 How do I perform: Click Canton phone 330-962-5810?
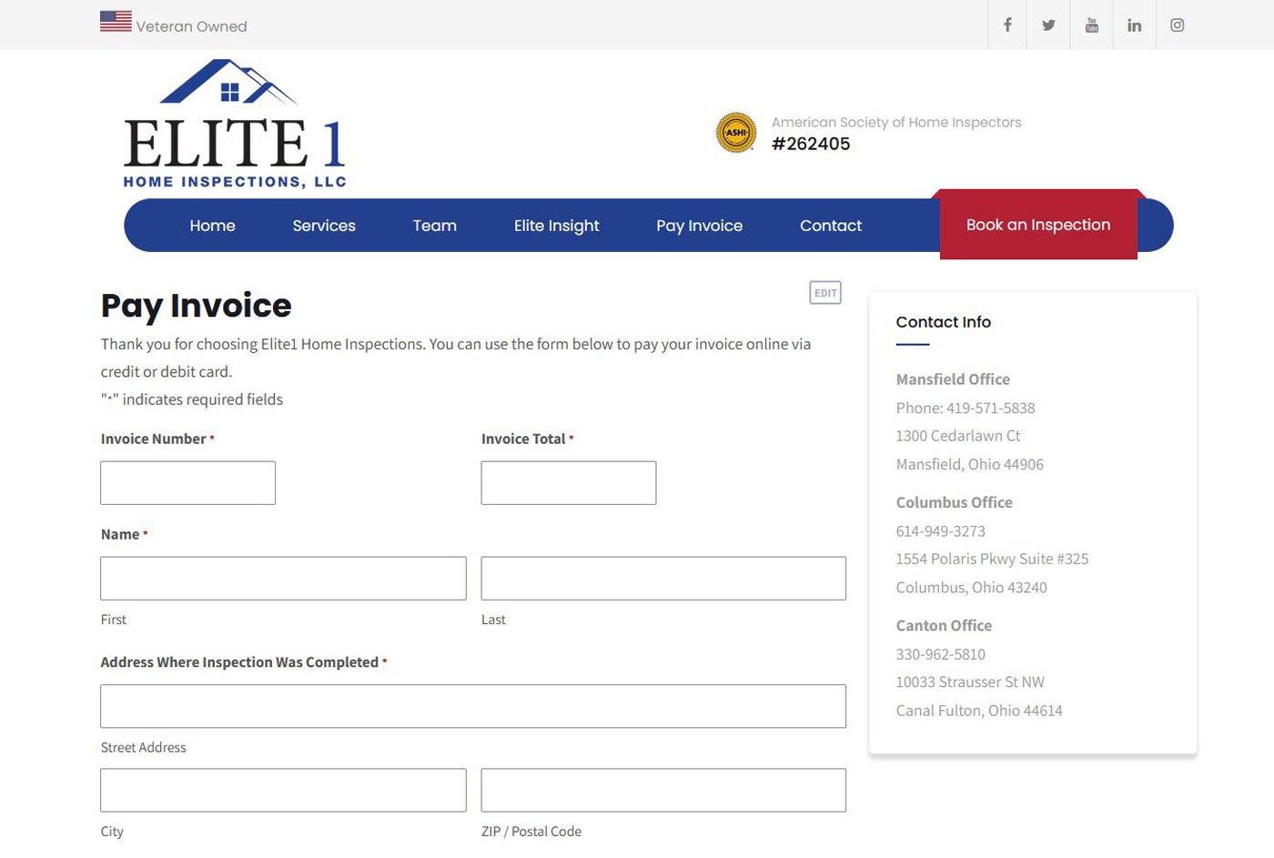coord(941,654)
